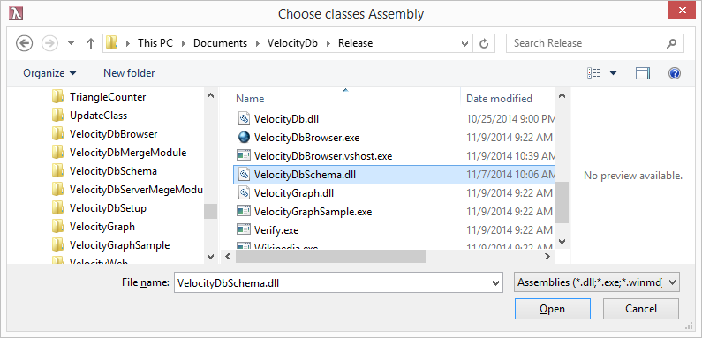This screenshot has width=702, height=338.
Task: Open the Assemblies file type dropdown
Action: coord(597,283)
